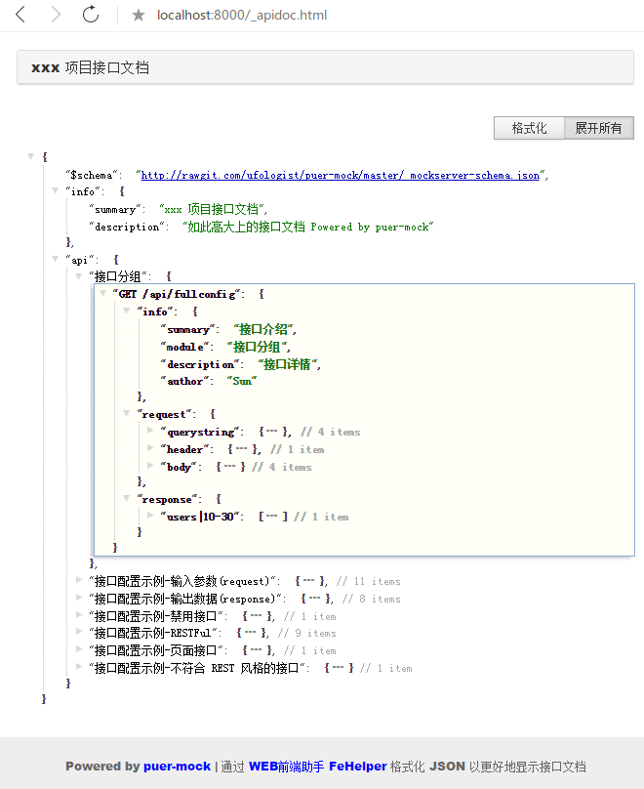This screenshot has width=644, height=789.
Task: Collapse "GET /api/fullconfig" node
Action: tap(102, 293)
